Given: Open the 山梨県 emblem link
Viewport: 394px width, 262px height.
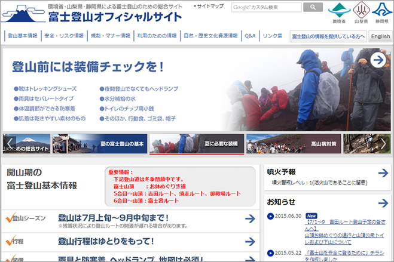Looking at the screenshot, I should click(361, 13).
